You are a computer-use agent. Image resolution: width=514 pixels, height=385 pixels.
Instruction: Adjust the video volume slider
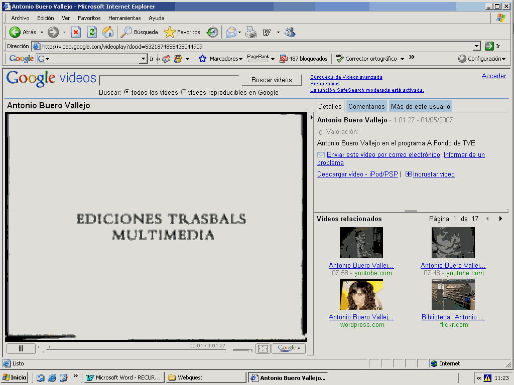point(242,350)
